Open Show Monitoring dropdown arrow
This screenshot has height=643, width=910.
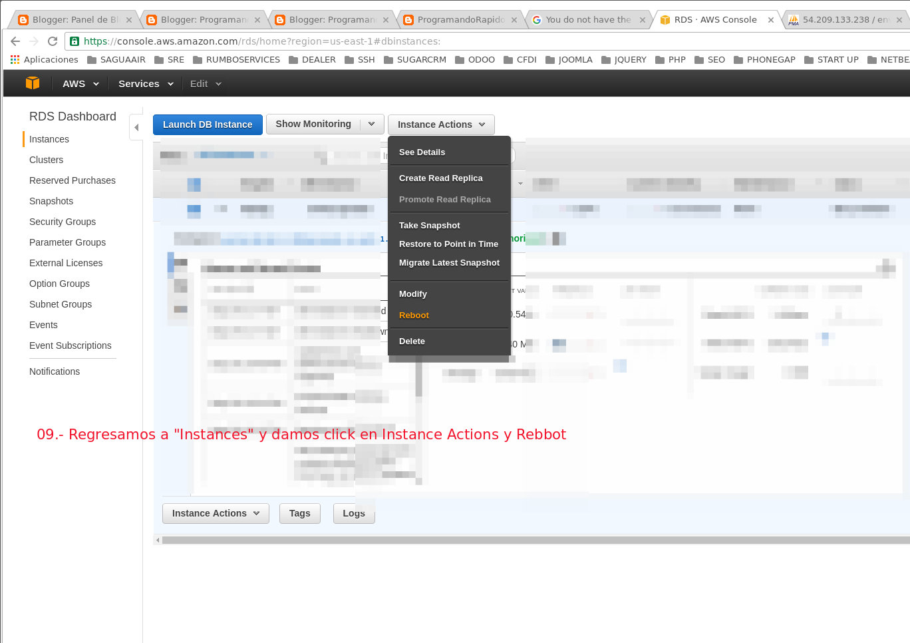[x=372, y=124]
